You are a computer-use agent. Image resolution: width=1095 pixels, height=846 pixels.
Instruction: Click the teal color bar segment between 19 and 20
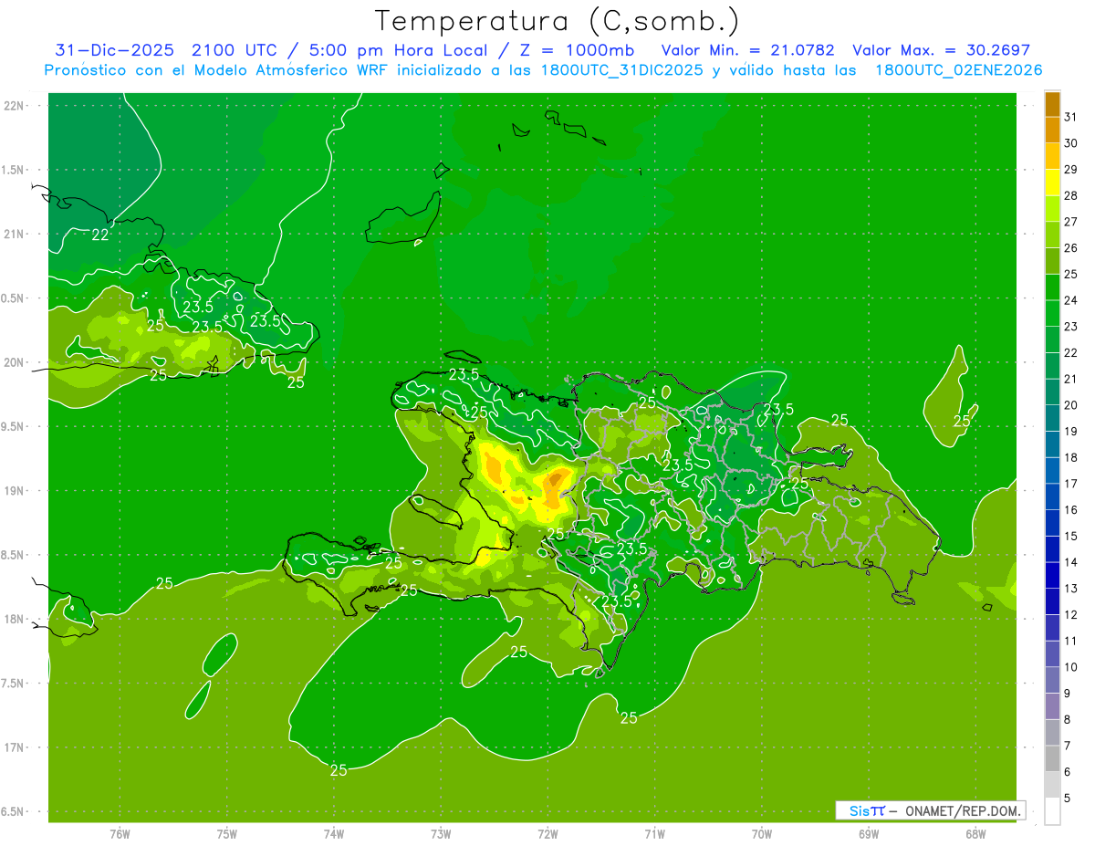coord(1052,418)
